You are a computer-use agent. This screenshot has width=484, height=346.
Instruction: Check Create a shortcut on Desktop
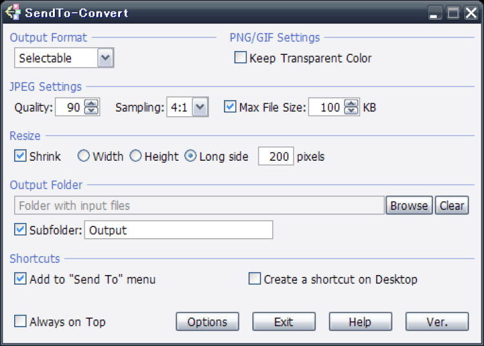pos(254,279)
